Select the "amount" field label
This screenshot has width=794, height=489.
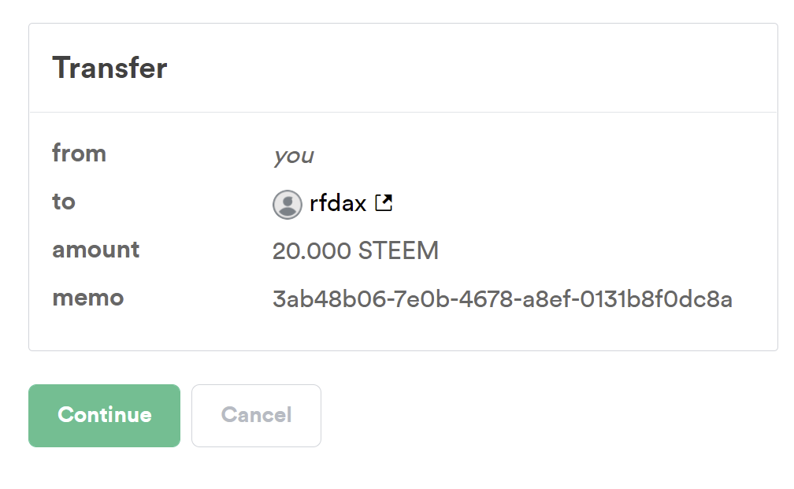click(x=95, y=250)
